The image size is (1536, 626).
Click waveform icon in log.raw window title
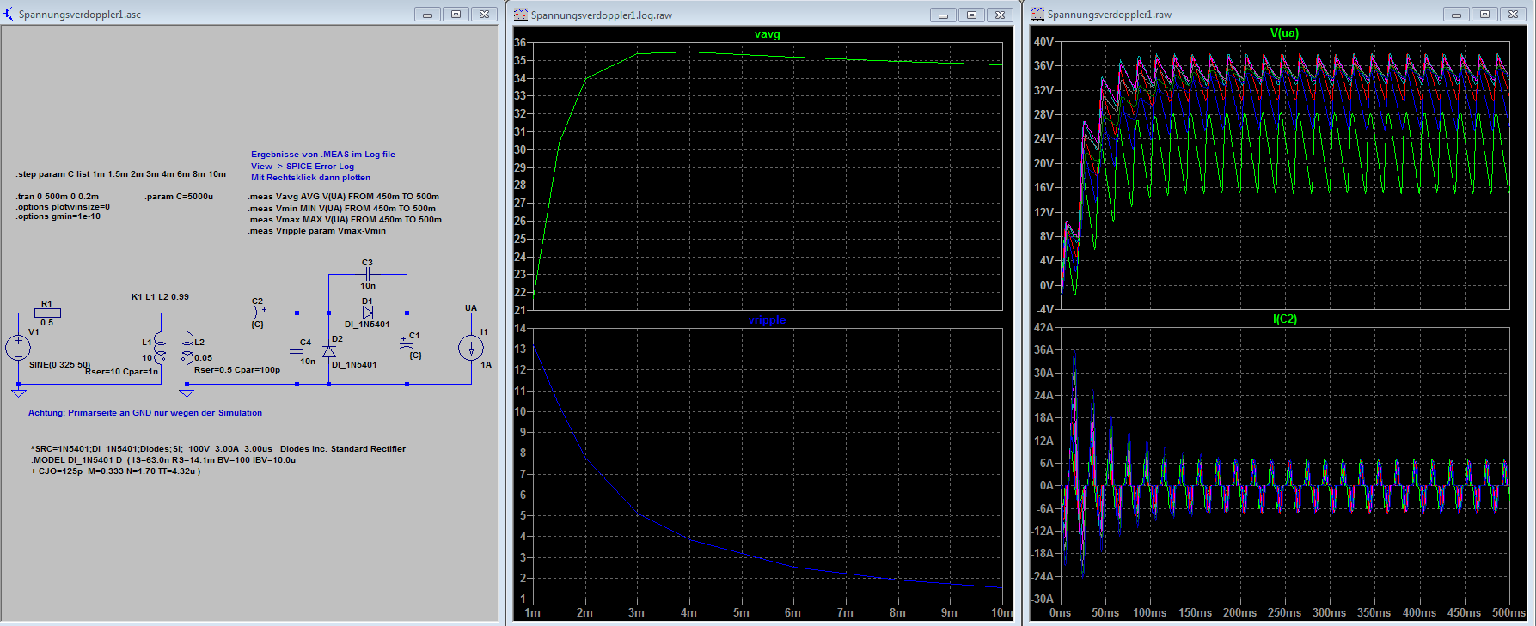point(521,15)
